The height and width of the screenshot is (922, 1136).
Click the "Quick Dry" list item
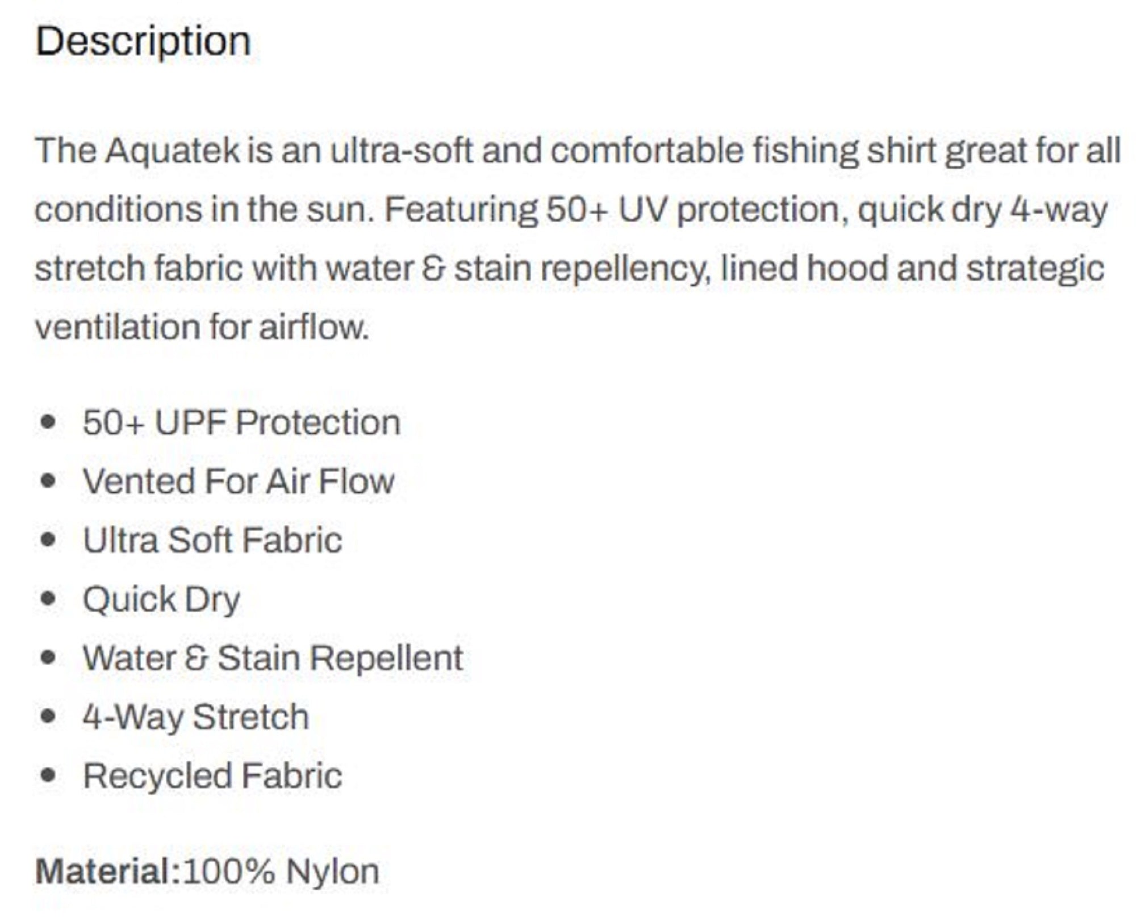pyautogui.click(x=162, y=600)
